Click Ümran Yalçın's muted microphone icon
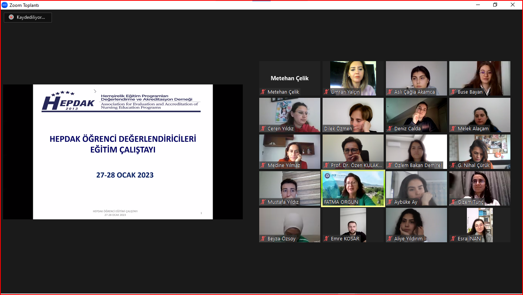523x295 pixels. 326,92
